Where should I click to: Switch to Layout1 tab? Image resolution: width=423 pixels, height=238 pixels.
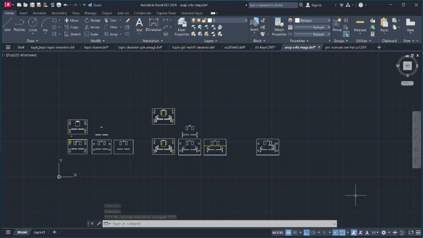click(x=39, y=232)
